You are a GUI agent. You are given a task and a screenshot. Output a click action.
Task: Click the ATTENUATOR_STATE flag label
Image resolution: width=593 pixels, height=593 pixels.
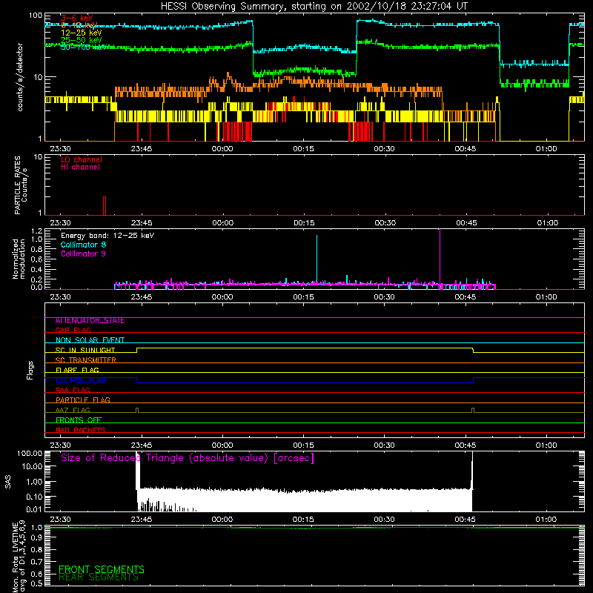coord(90,321)
